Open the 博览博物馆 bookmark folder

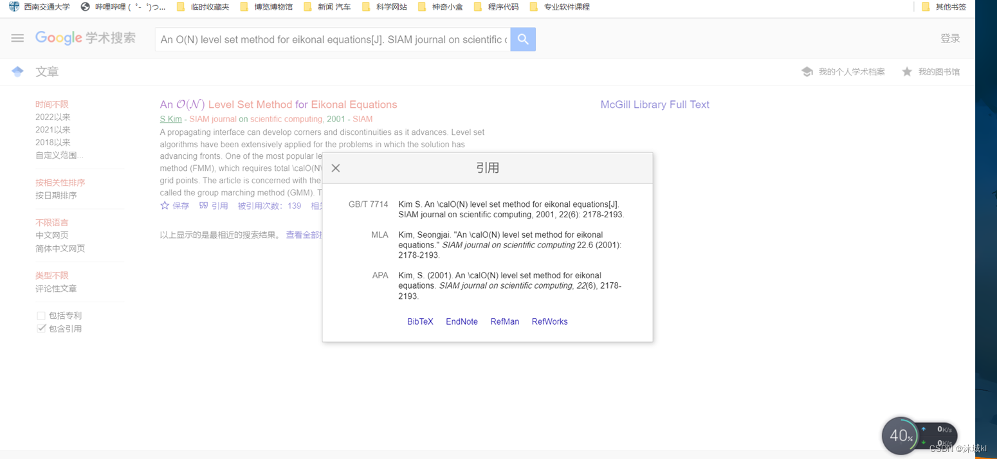pyautogui.click(x=266, y=6)
